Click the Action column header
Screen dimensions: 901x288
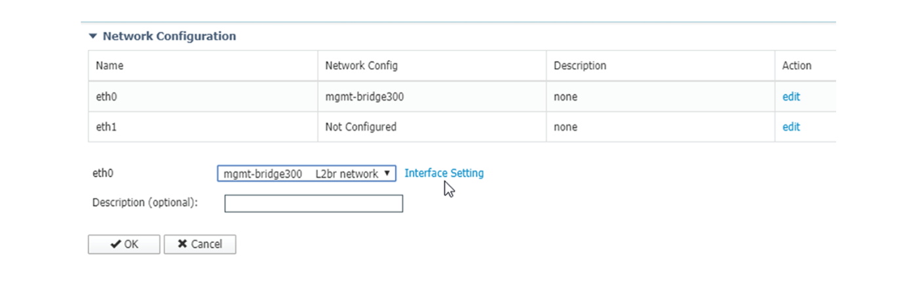click(805, 66)
